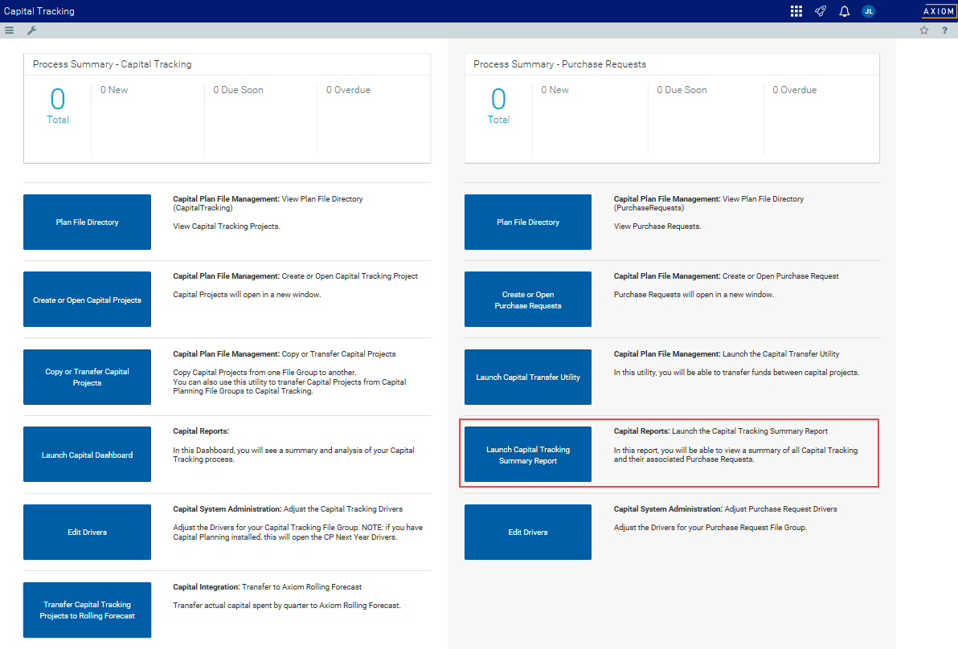
Task: Open the Capital Tracking Plan File Directory
Action: click(87, 222)
